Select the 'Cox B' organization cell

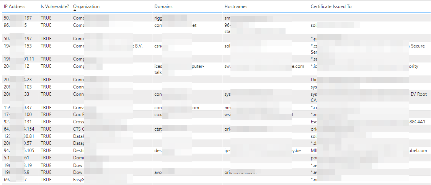coord(78,115)
